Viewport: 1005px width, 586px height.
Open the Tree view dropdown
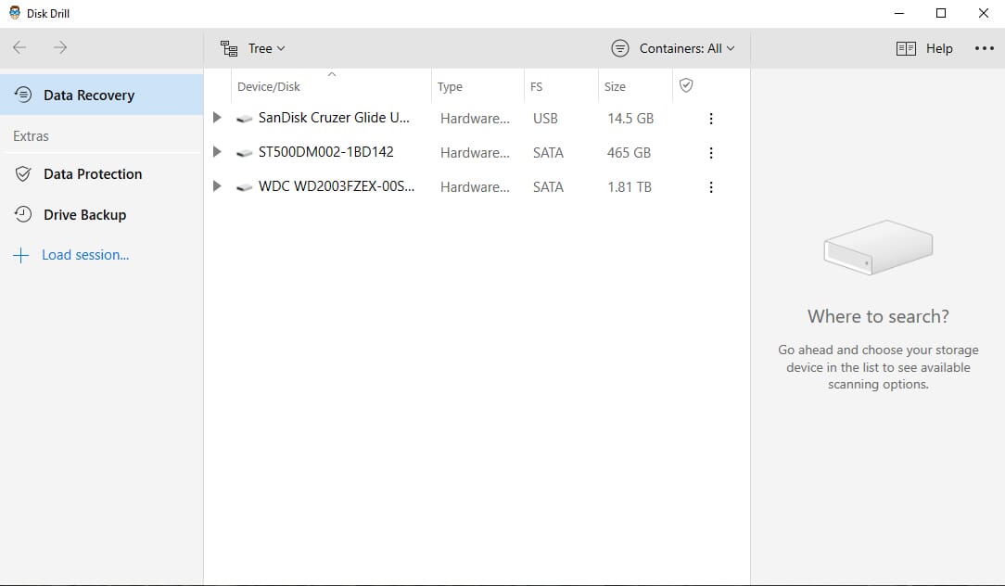tap(252, 48)
